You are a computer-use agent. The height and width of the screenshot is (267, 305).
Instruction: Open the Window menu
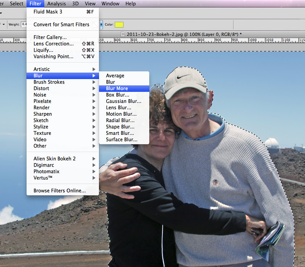point(110,3)
